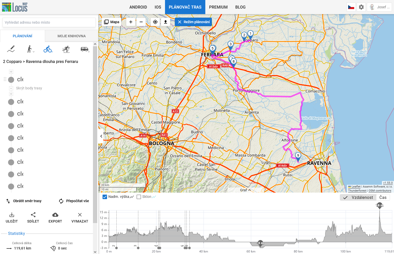Center map on my location
This screenshot has width=394, height=254.
155,22
